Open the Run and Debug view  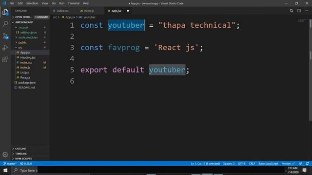tap(5, 48)
